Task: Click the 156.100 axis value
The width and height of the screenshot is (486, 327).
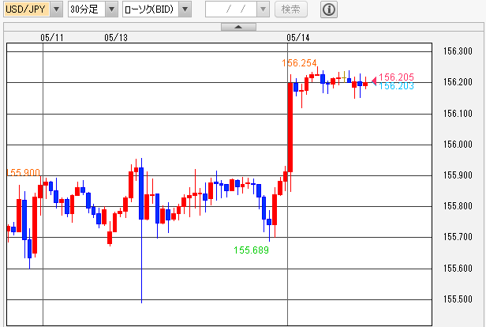Action: (x=458, y=114)
